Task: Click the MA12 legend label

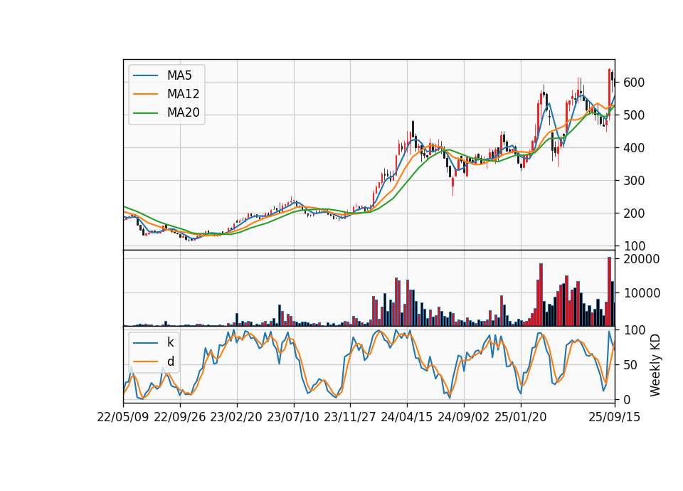Action: pos(183,94)
